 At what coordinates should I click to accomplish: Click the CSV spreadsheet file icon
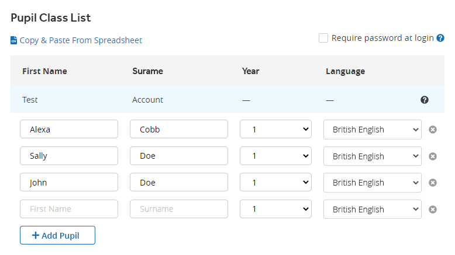13,40
